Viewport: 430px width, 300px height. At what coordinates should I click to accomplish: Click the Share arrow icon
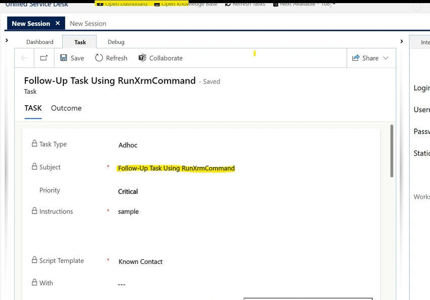(x=356, y=58)
